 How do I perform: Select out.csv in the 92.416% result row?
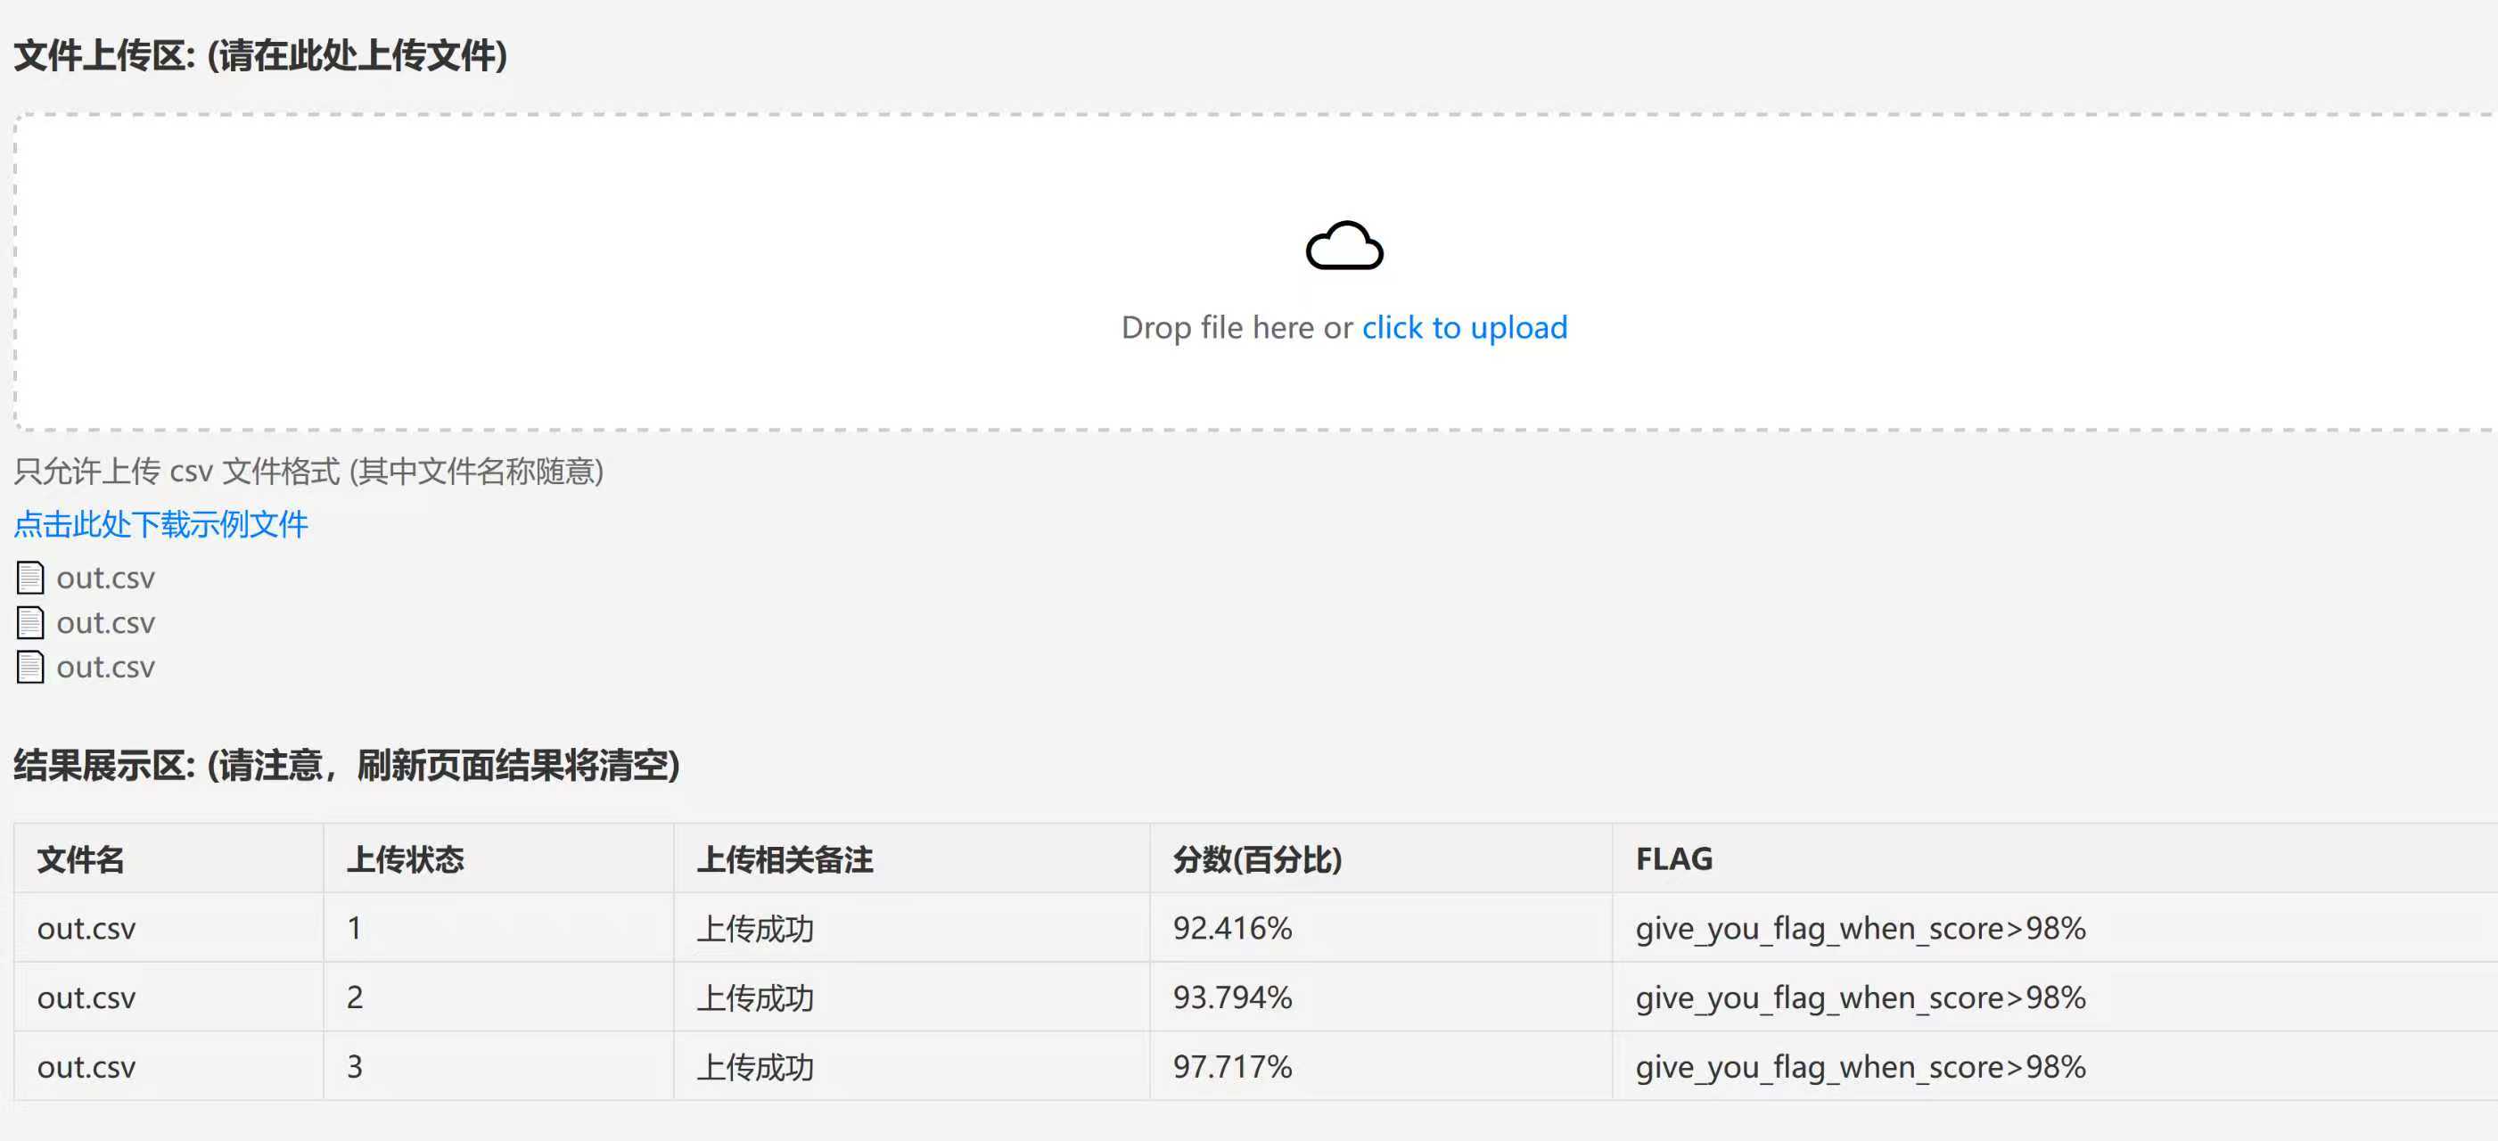(86, 929)
